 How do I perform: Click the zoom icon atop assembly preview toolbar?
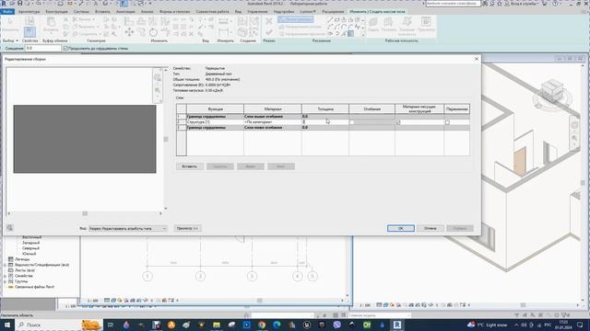pyautogui.click(x=158, y=77)
